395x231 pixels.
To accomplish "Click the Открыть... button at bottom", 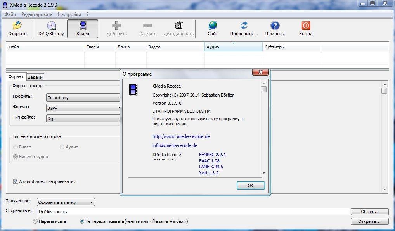I will tap(369, 221).
